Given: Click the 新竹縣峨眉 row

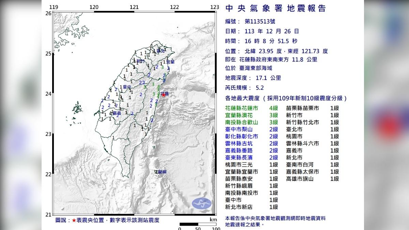Looking at the screenshot, I should 252,186.
